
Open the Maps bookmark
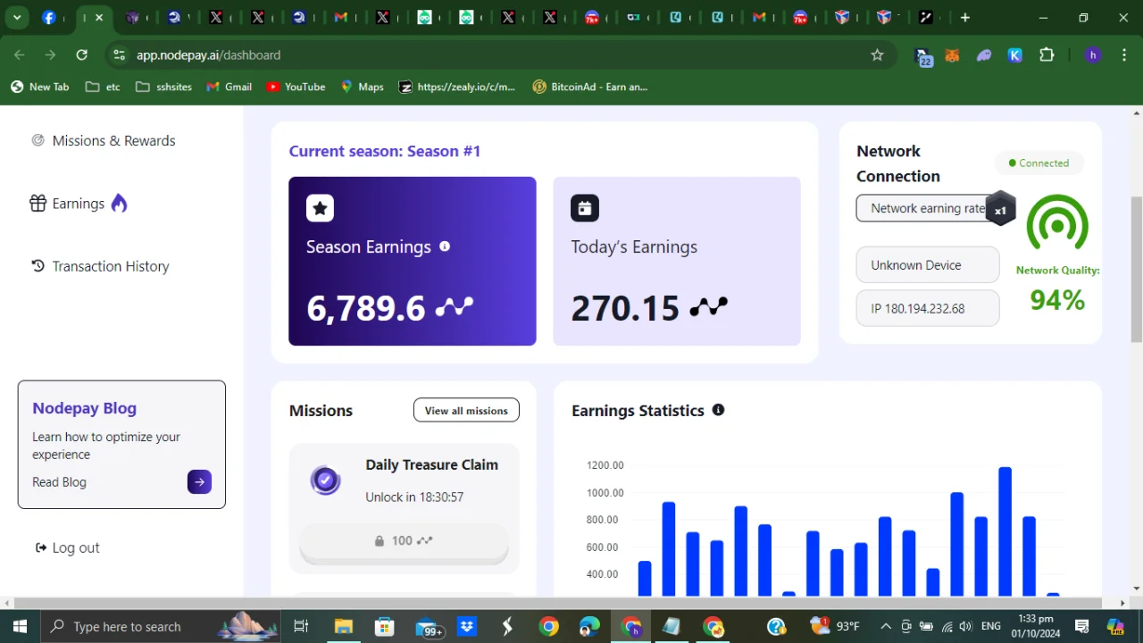(x=362, y=87)
